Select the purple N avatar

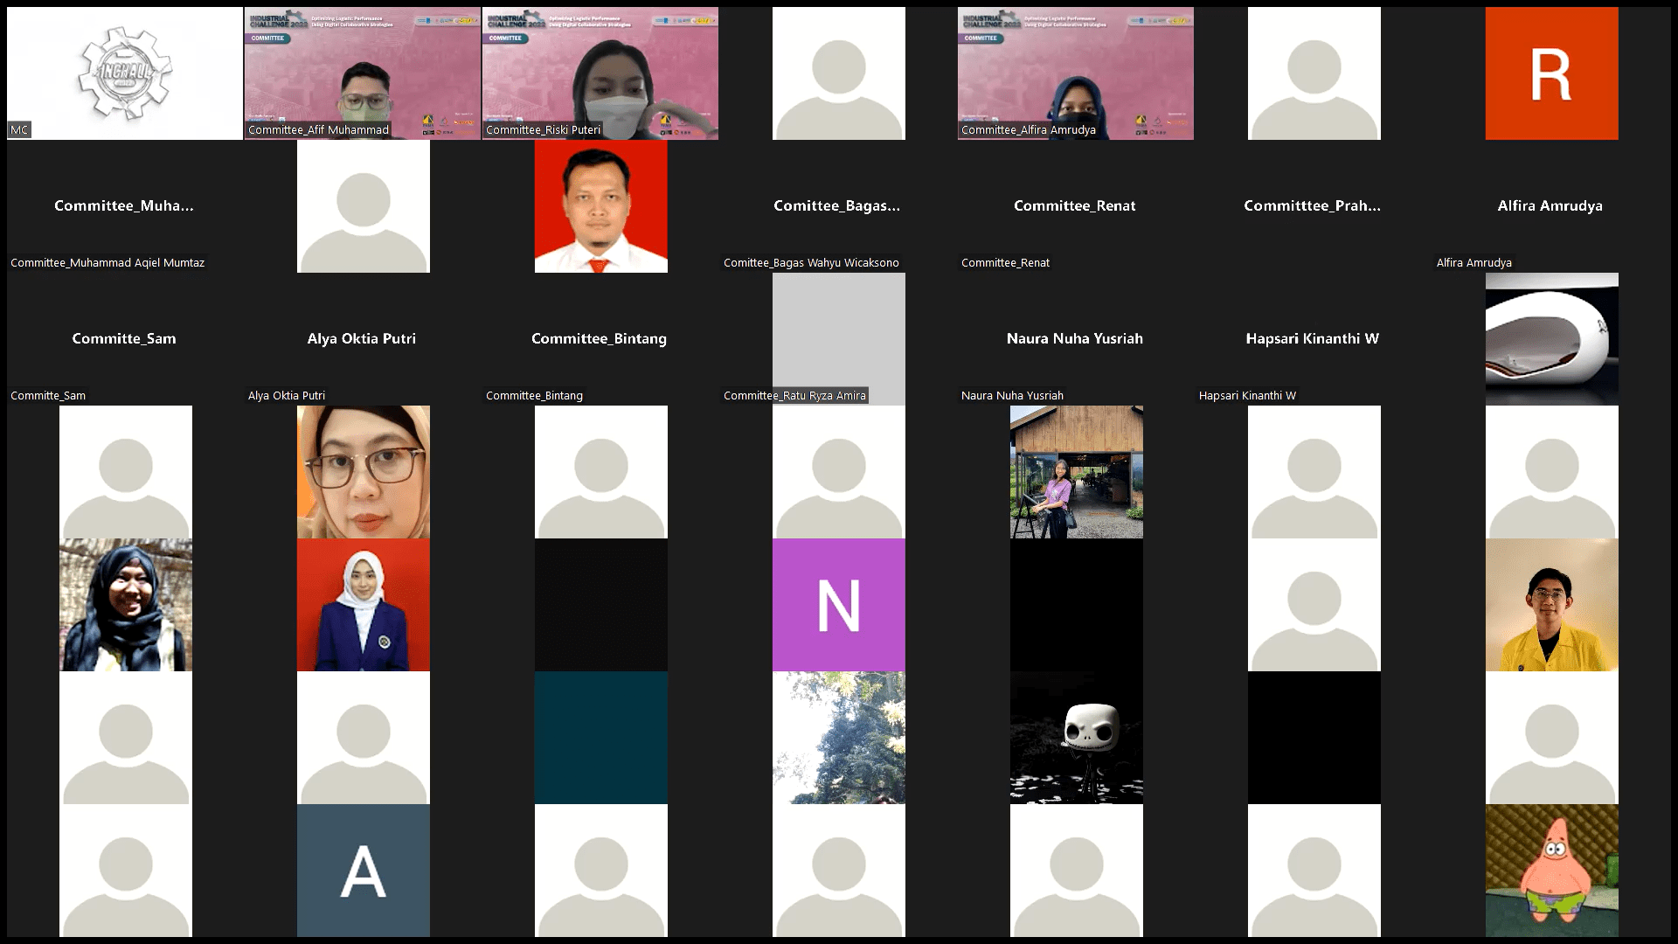[x=838, y=605]
